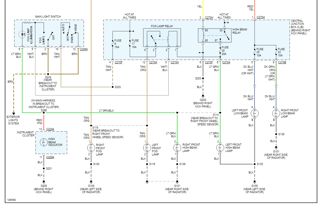Click the S114 splice label
Viewport: 326px width, 214px height.
pos(216,115)
